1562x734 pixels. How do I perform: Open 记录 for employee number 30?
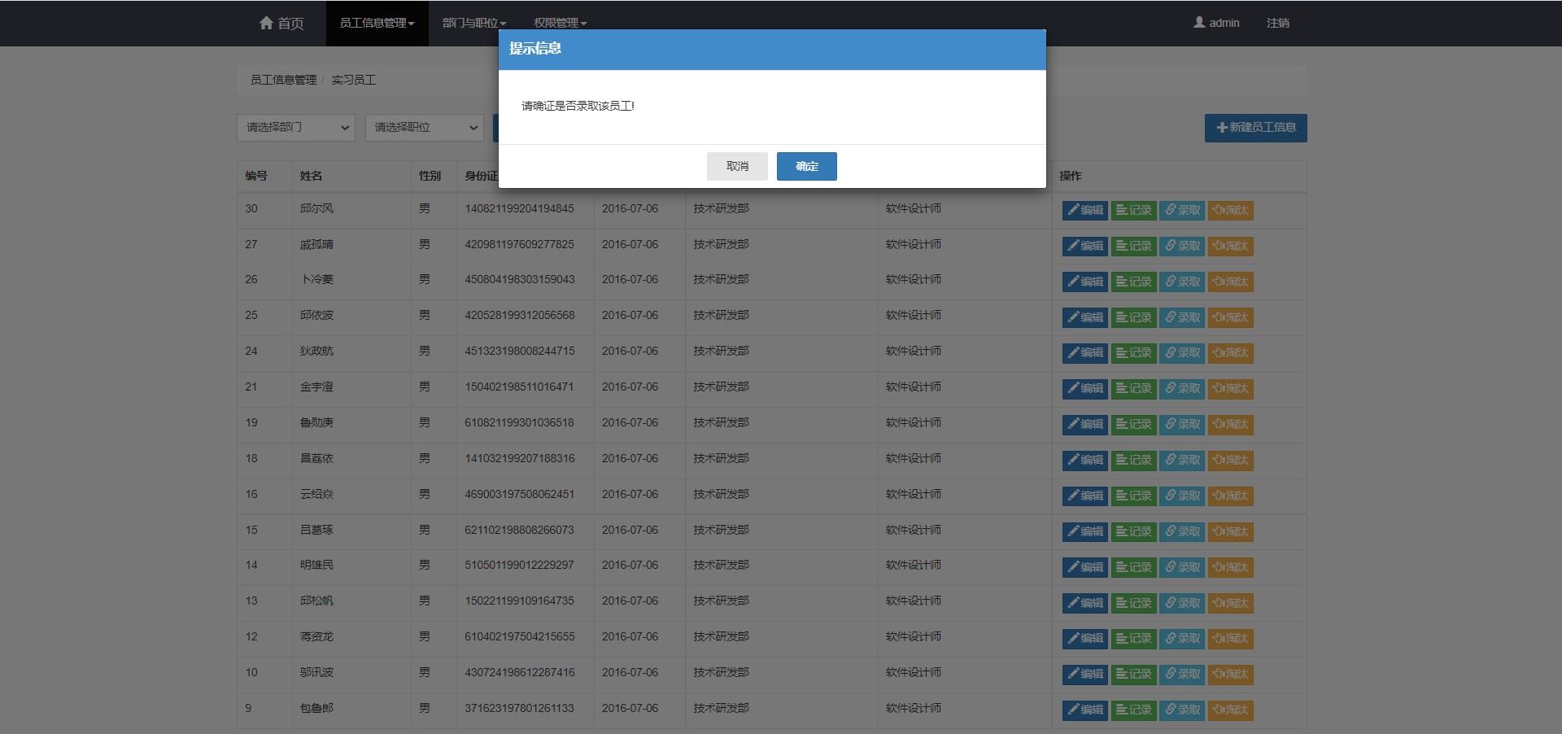click(1133, 210)
